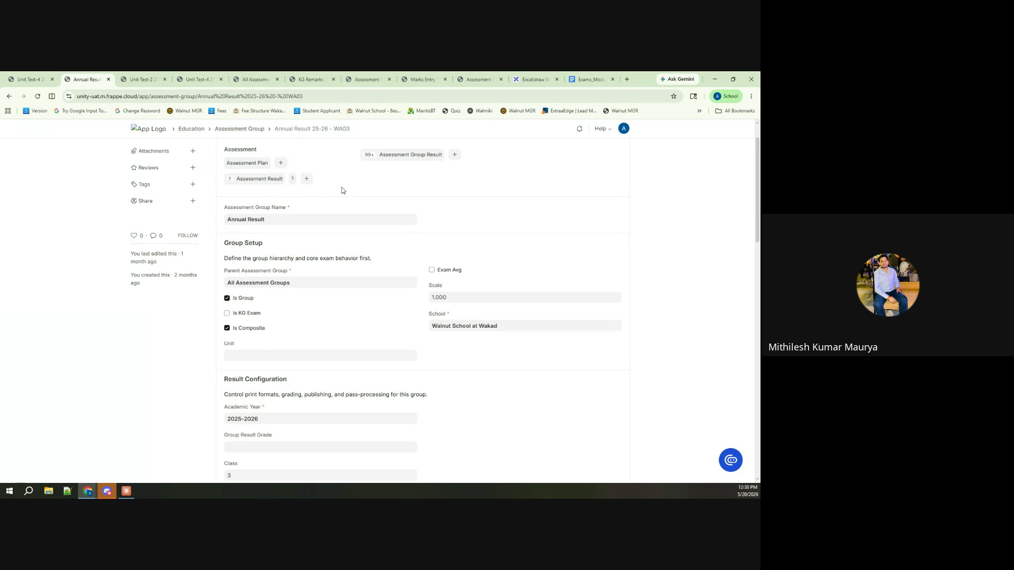The height and width of the screenshot is (570, 1014).
Task: Open the Class field showing 3
Action: [x=321, y=476]
